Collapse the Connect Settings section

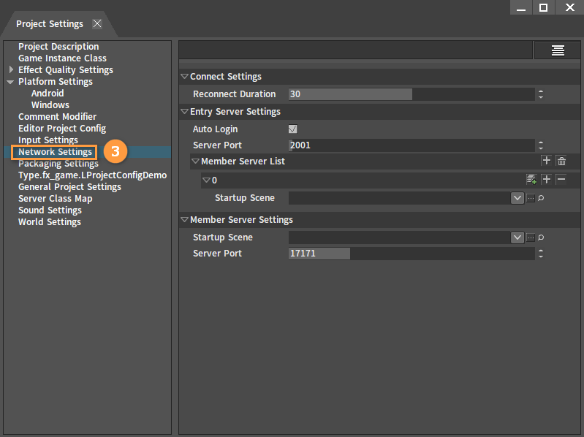[184, 76]
